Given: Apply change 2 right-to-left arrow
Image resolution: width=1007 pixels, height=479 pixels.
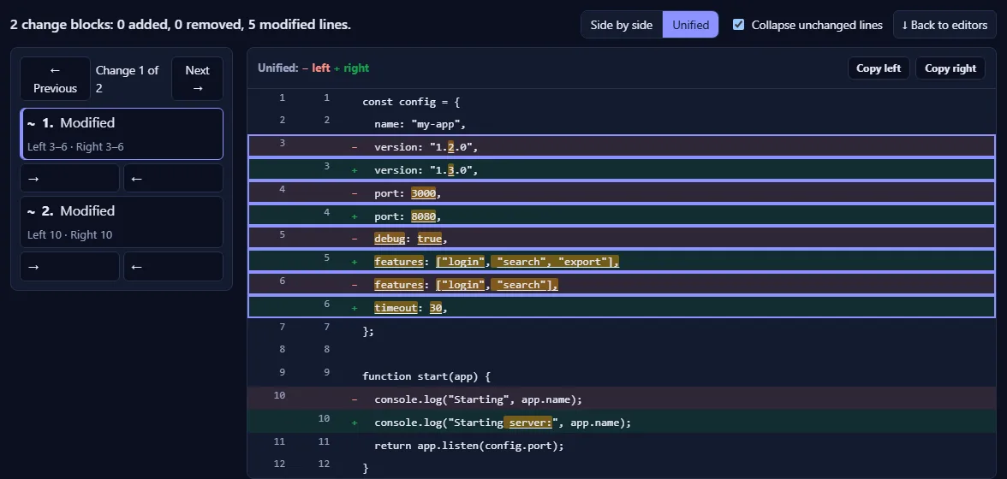Looking at the screenshot, I should click(x=173, y=266).
